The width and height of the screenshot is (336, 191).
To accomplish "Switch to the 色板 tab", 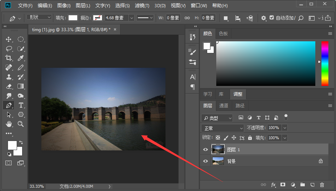I will coord(223,33).
